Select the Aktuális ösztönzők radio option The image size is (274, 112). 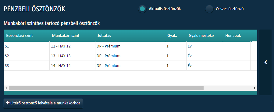point(142,9)
